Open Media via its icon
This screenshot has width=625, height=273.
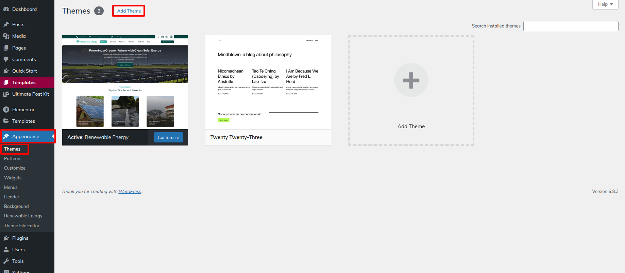coord(6,36)
